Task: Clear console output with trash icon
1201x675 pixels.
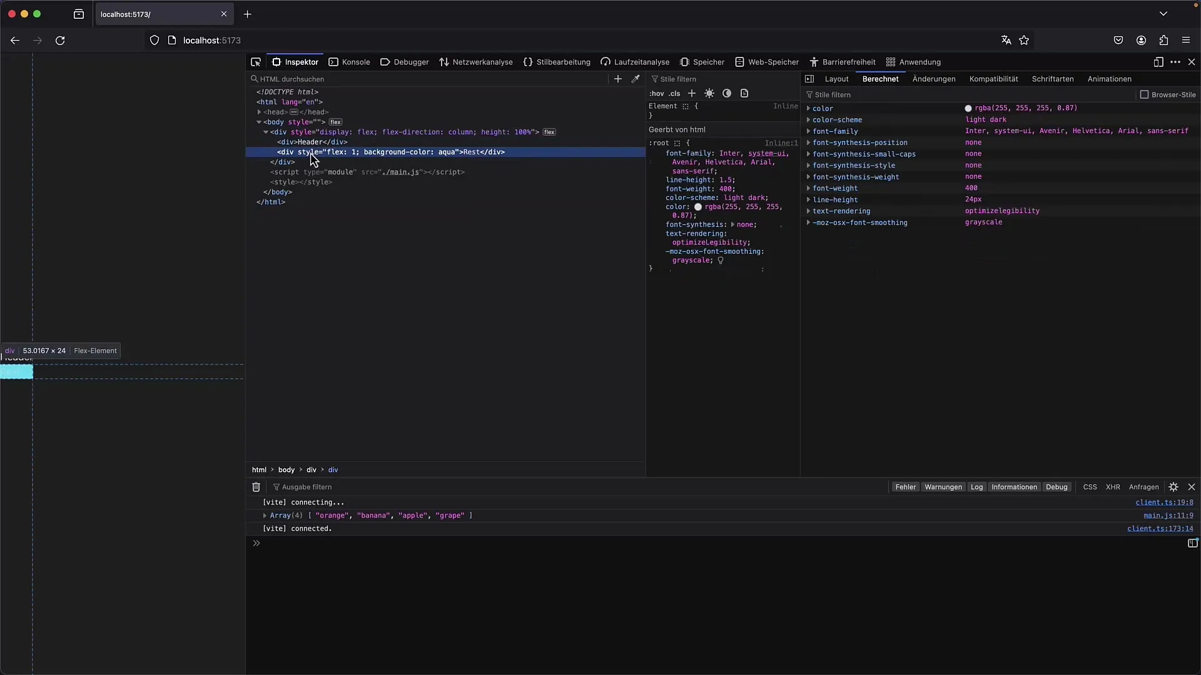Action: pyautogui.click(x=256, y=487)
